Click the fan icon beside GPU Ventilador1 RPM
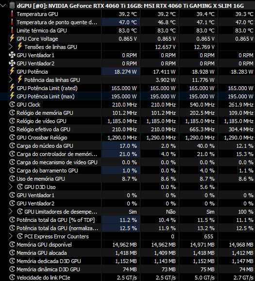The height and width of the screenshot is (281, 255). tap(12, 55)
